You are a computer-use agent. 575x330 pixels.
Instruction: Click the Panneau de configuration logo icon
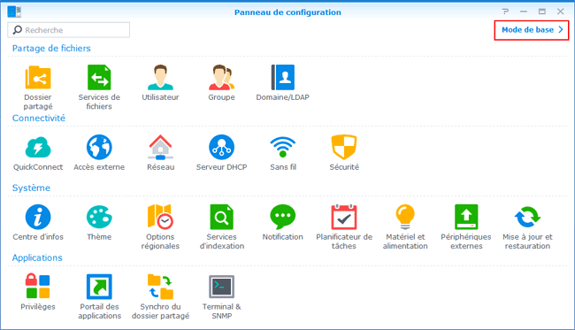(x=14, y=12)
